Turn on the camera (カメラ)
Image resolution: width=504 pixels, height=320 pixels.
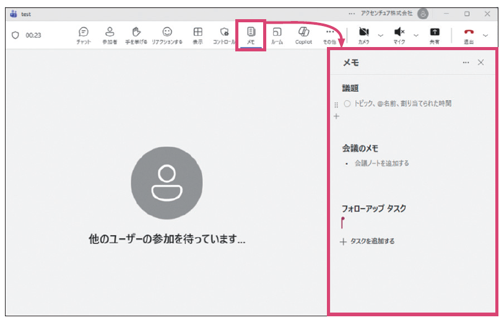click(x=364, y=35)
